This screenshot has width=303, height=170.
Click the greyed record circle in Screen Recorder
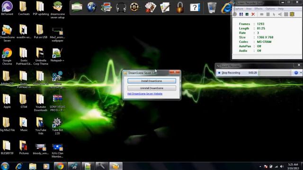(235, 14)
